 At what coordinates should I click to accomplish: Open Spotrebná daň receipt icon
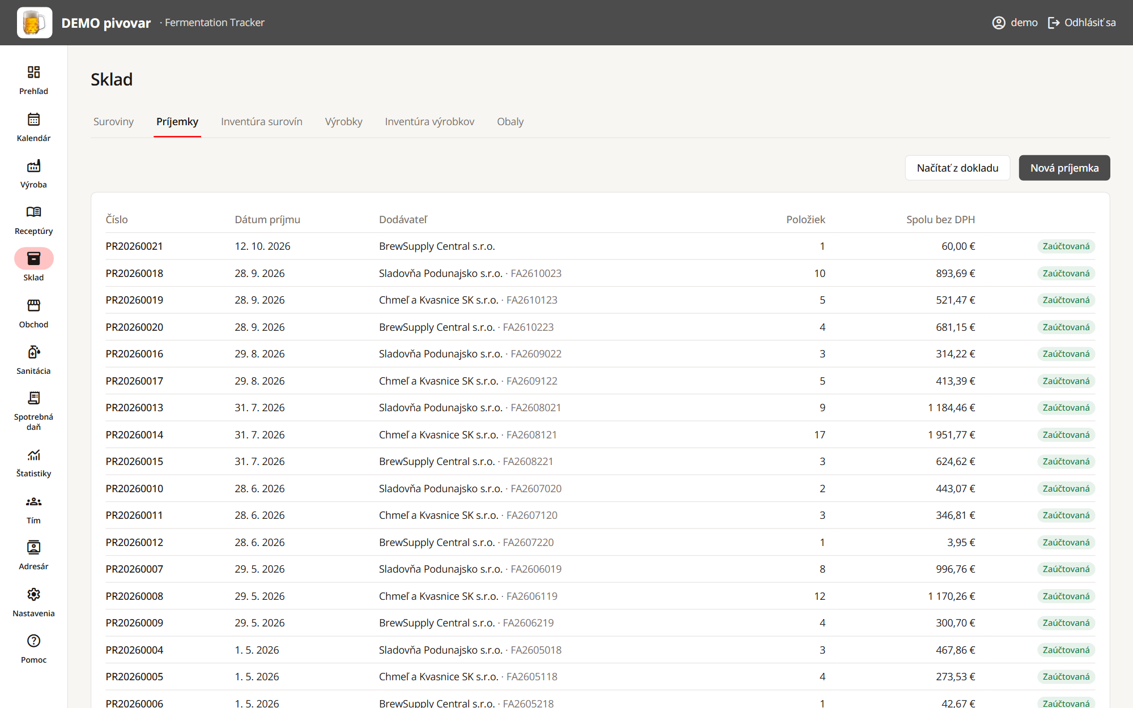click(33, 398)
